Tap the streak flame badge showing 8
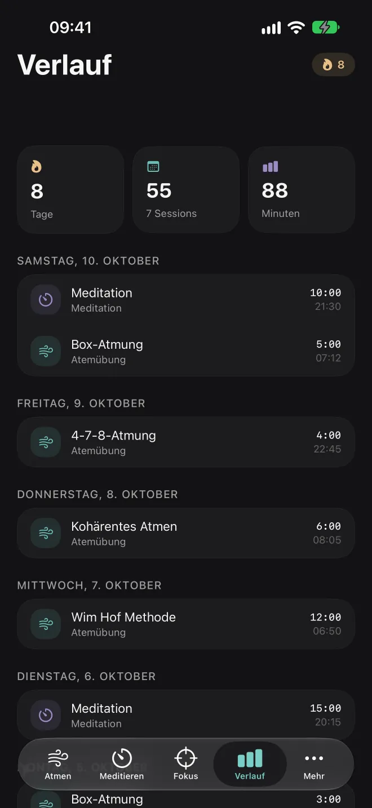Viewport: 372px width, 808px height. tap(333, 65)
